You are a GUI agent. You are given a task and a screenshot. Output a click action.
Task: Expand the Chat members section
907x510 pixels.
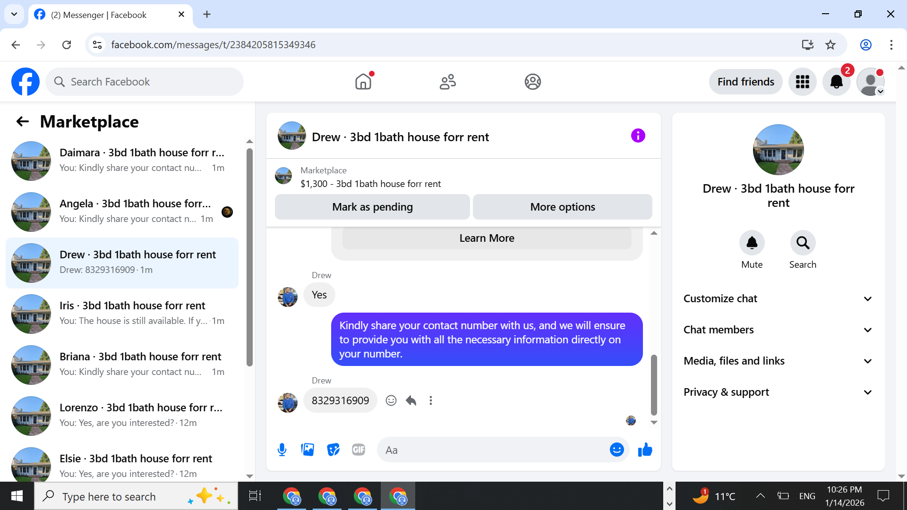coord(778,330)
